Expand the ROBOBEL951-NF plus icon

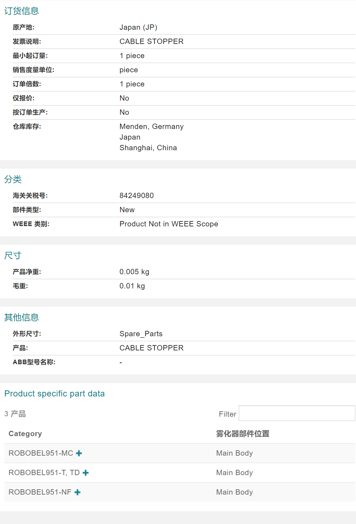[78, 492]
